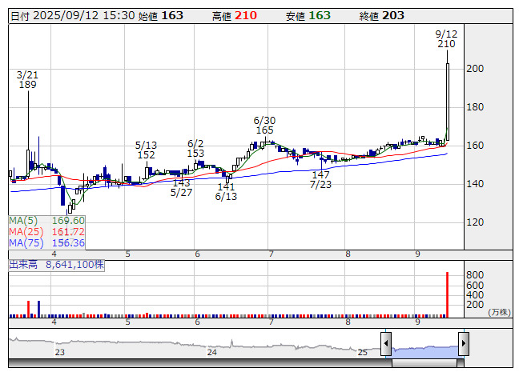Click the 3/21 189 peak label
The width and height of the screenshot is (523, 376).
coord(28,79)
